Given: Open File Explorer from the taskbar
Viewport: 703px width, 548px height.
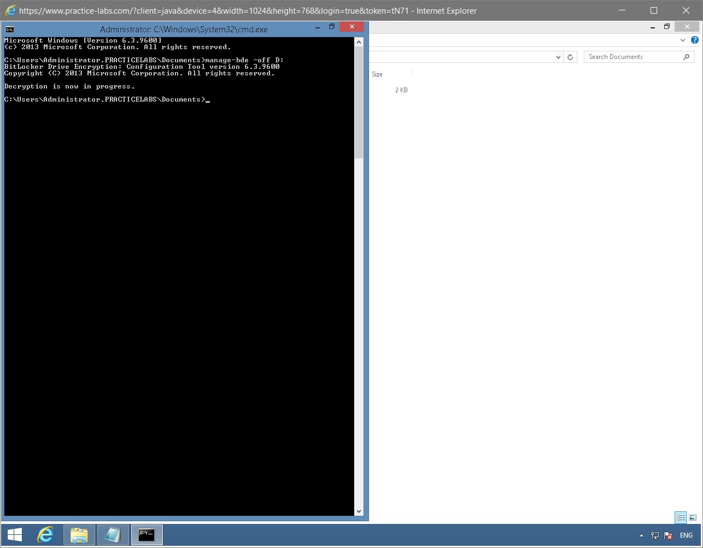Looking at the screenshot, I should click(79, 535).
